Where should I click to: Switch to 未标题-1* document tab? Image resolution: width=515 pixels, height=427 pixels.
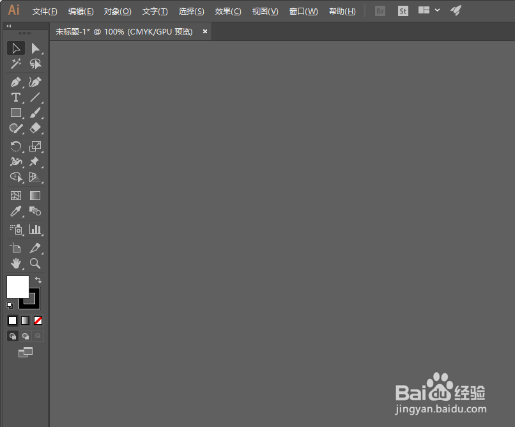124,31
